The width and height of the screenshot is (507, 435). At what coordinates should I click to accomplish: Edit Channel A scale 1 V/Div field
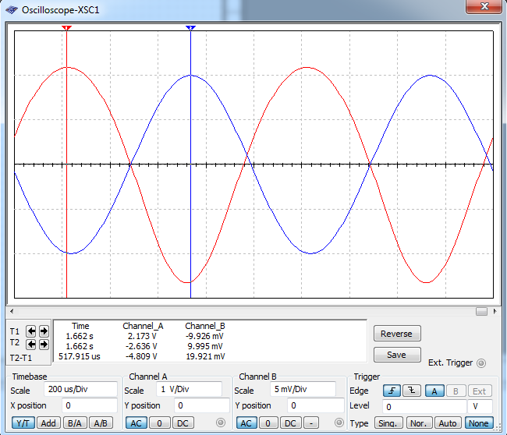point(190,389)
